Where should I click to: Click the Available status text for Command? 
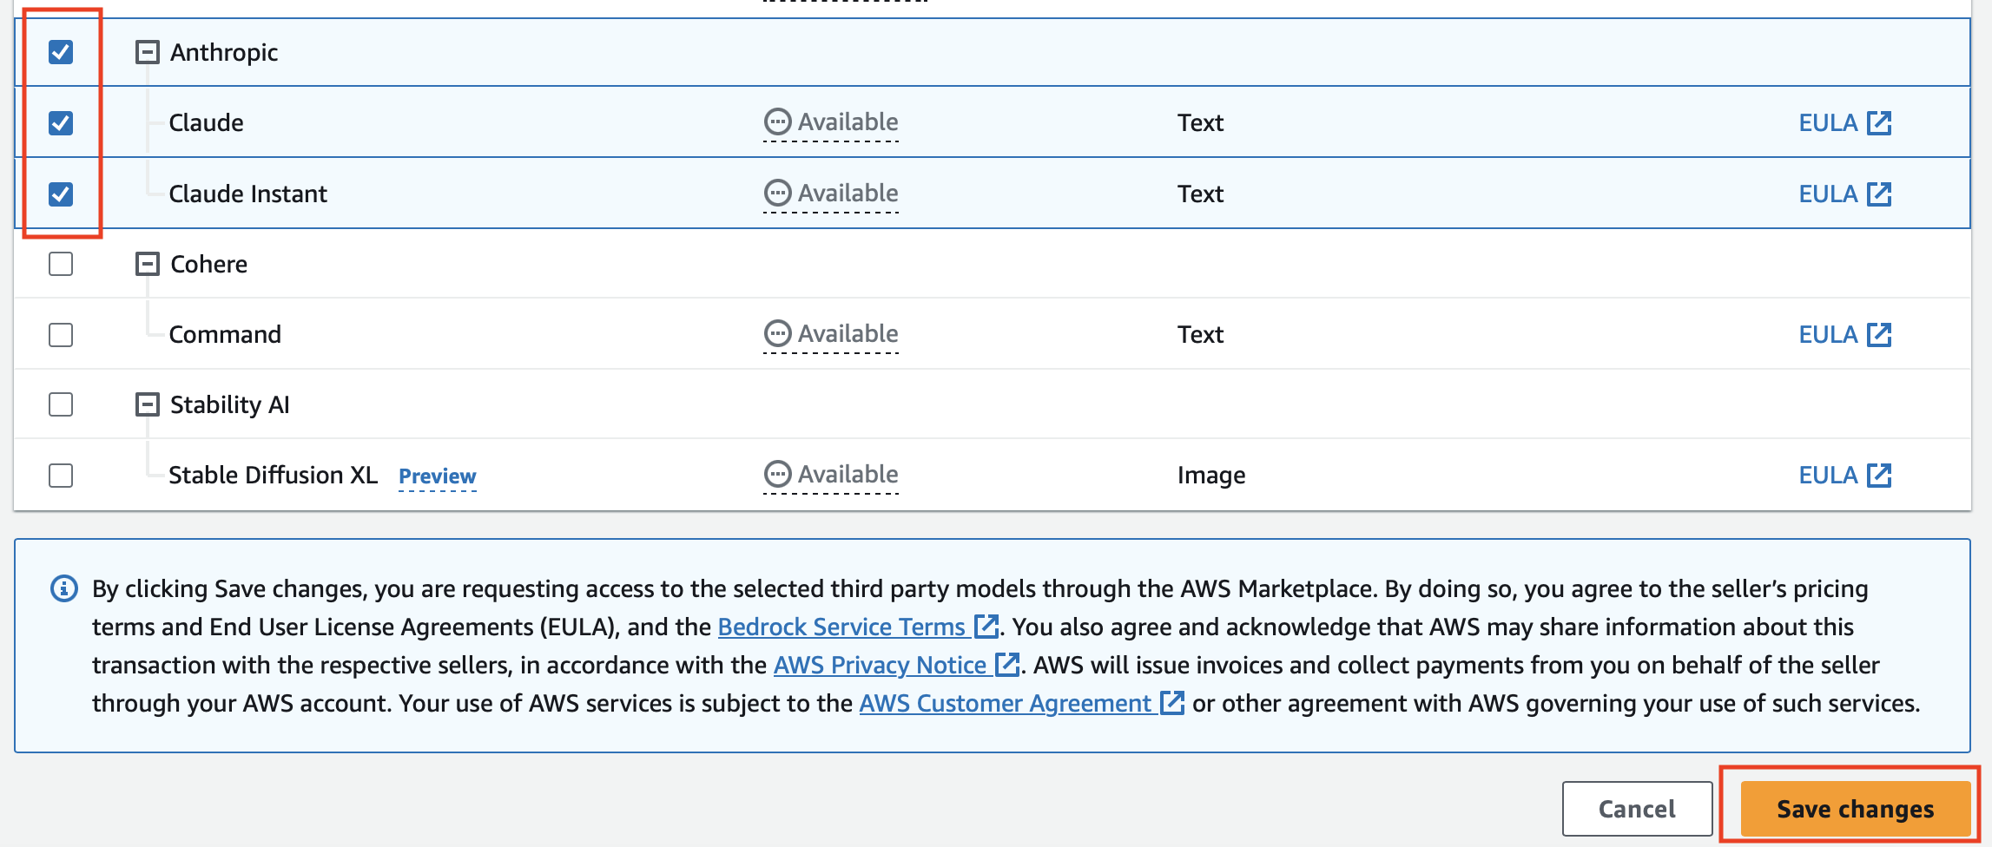pos(848,333)
